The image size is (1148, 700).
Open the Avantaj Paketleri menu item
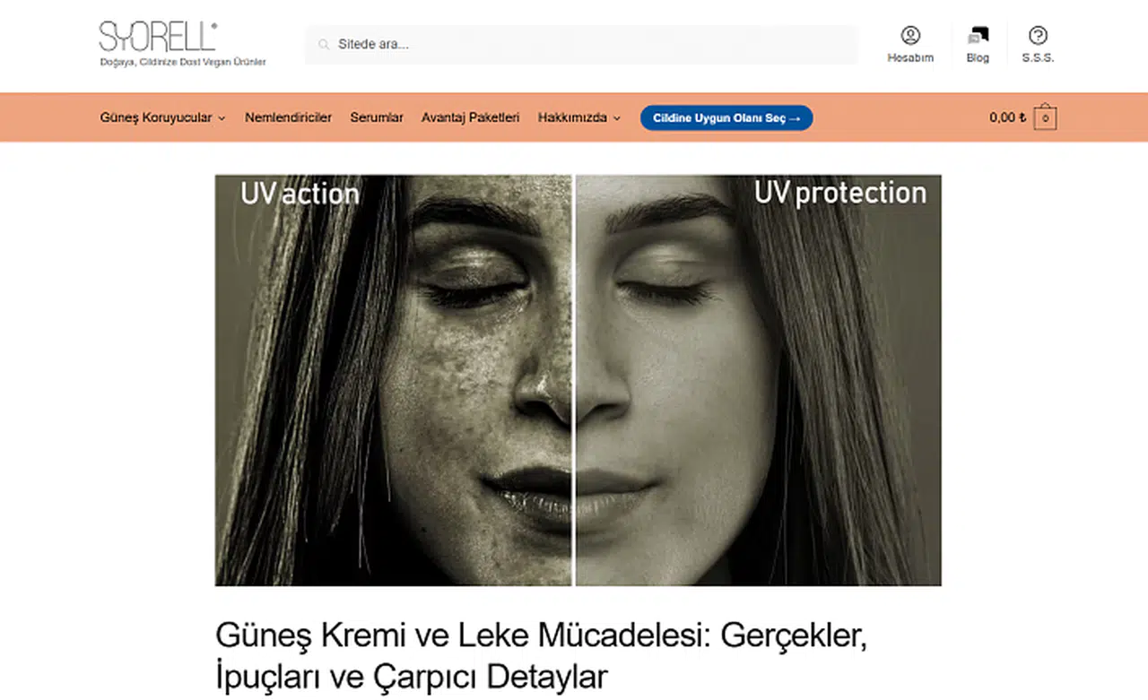[x=470, y=117]
